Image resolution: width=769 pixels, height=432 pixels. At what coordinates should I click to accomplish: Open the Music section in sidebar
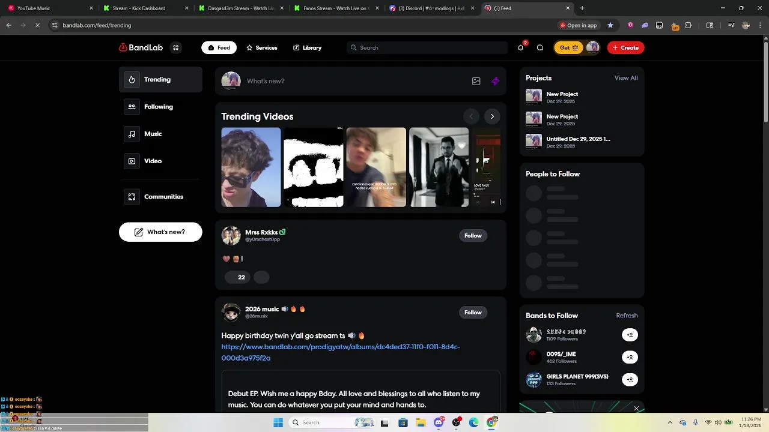pyautogui.click(x=160, y=134)
